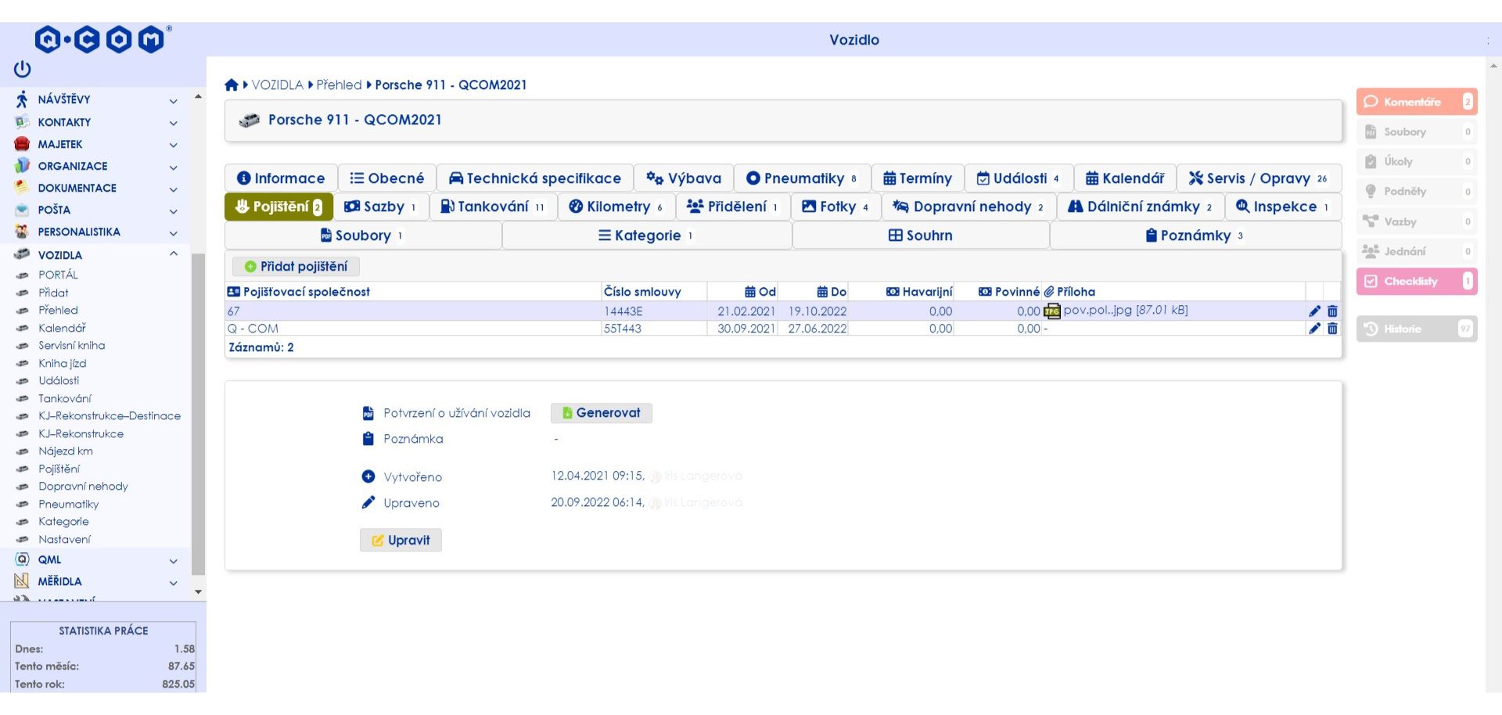
Task: Open the Fotky tab
Action: click(x=835, y=207)
